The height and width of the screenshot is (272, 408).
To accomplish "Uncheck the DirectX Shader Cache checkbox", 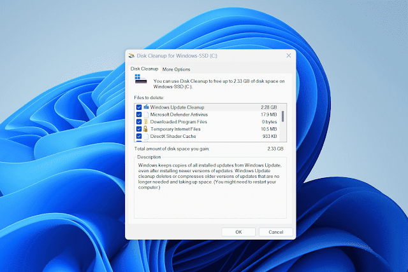I will click(139, 137).
